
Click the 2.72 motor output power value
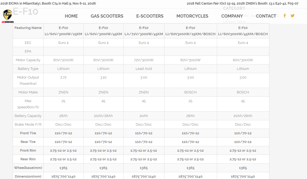coord(63,77)
